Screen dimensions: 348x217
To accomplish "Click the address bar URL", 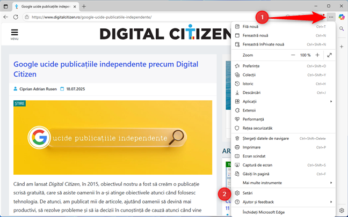I will pos(91,17).
